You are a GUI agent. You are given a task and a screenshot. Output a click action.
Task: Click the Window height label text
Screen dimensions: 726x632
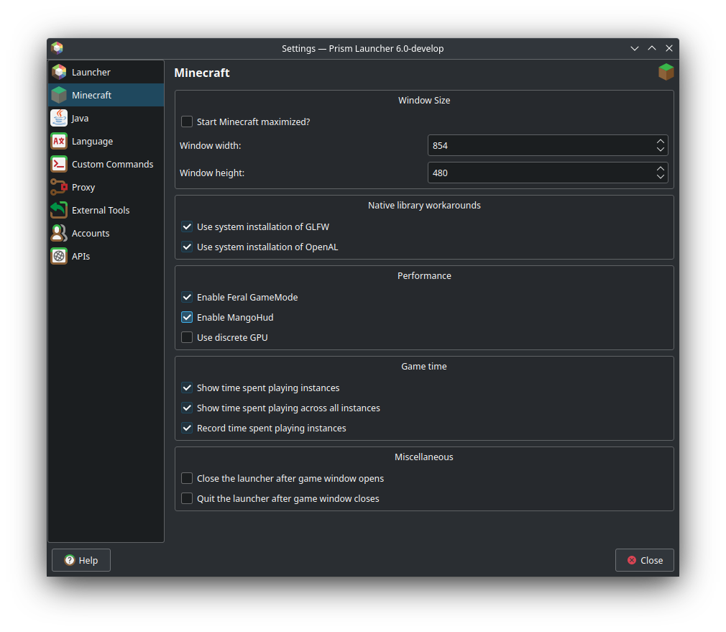click(x=211, y=173)
